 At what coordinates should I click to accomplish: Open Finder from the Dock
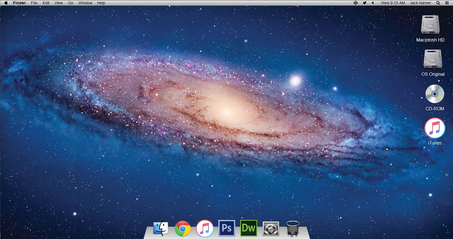pos(160,228)
